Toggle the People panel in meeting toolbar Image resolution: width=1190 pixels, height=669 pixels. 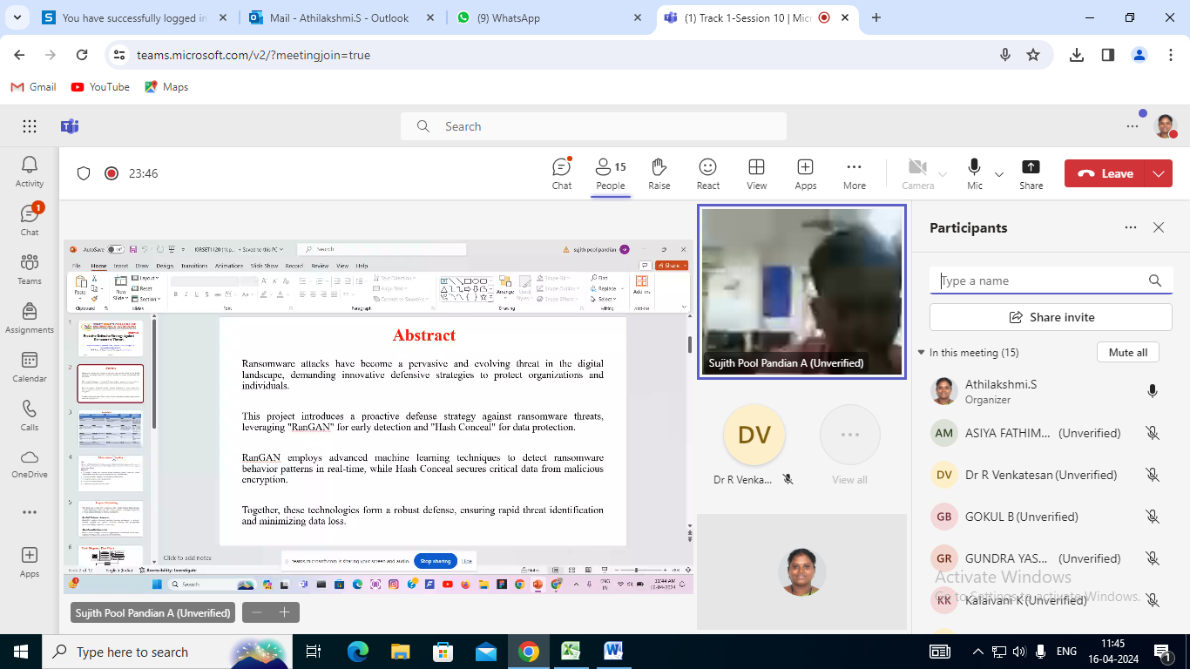point(611,173)
